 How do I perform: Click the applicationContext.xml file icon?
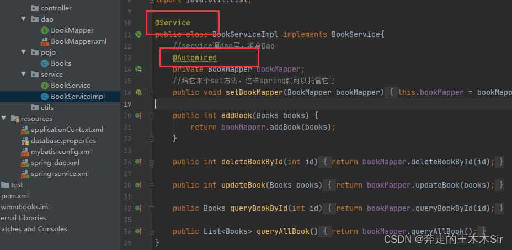[x=25, y=130]
